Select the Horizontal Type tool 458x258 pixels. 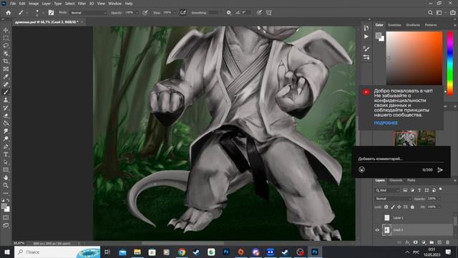tap(6, 155)
